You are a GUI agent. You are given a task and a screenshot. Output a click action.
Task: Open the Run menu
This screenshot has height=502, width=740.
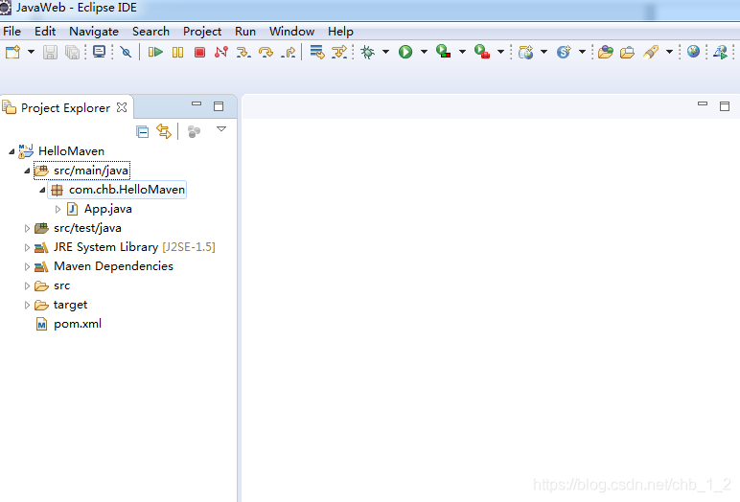pyautogui.click(x=245, y=32)
